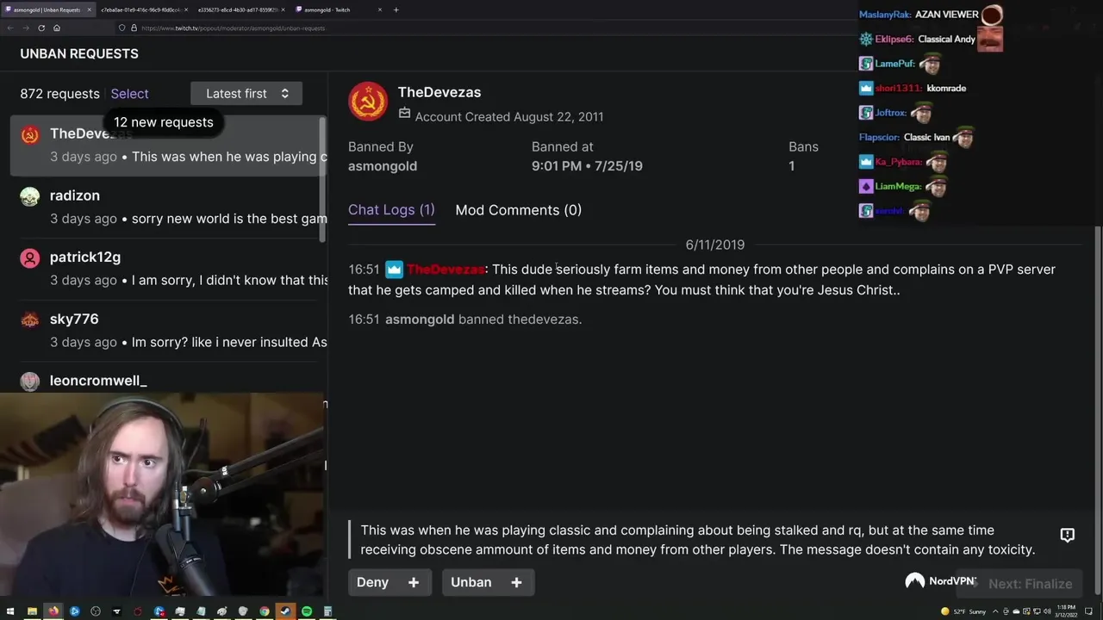Screen dimensions: 1103x620
Task: Click the 12 new requests pill
Action: (x=163, y=122)
